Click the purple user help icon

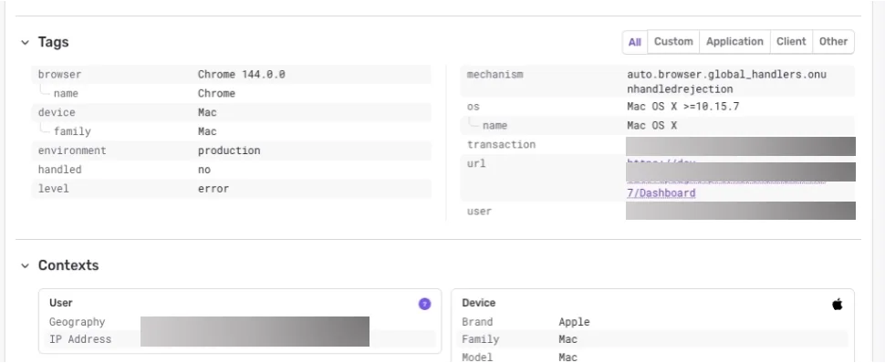(x=424, y=305)
